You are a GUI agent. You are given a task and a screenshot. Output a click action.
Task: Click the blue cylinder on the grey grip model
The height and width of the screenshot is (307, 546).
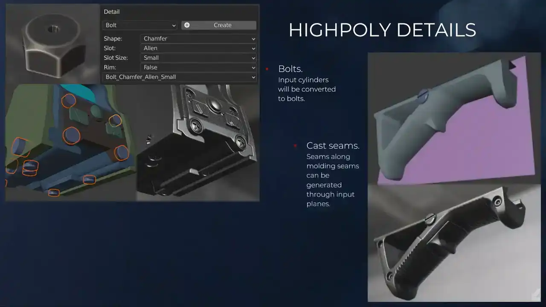tap(424, 96)
